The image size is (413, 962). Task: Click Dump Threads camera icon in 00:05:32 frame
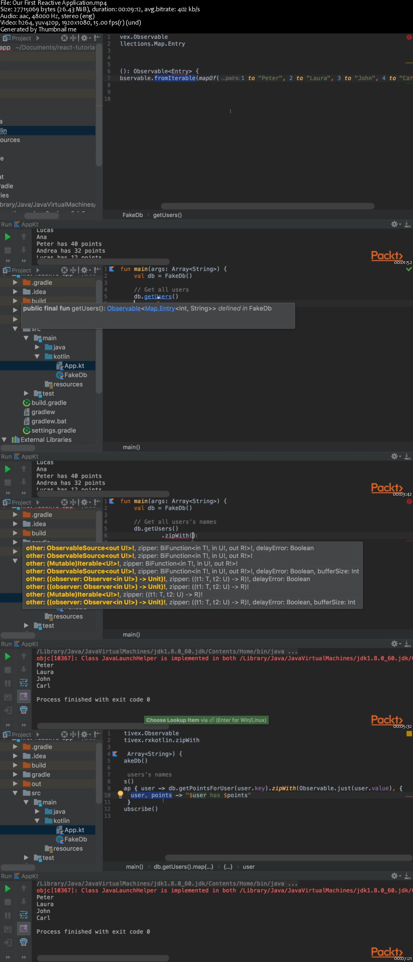click(x=8, y=697)
